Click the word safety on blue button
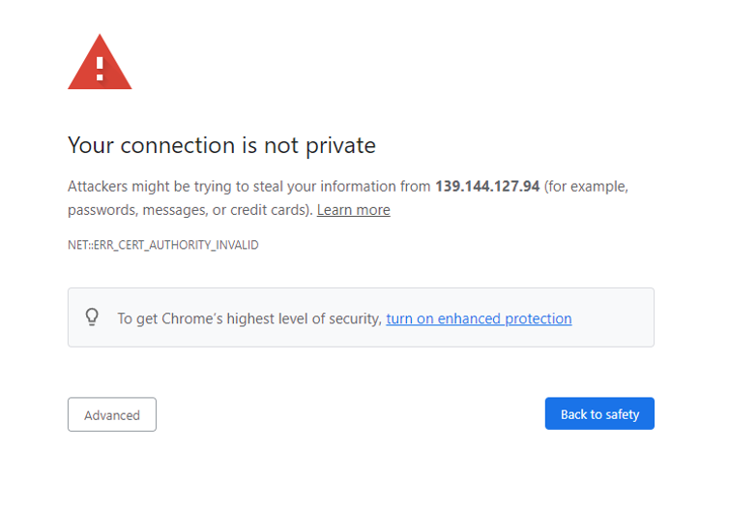This screenshot has width=729, height=513. (623, 415)
